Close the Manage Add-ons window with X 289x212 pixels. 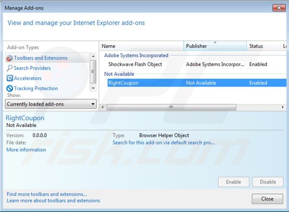[x=279, y=8]
